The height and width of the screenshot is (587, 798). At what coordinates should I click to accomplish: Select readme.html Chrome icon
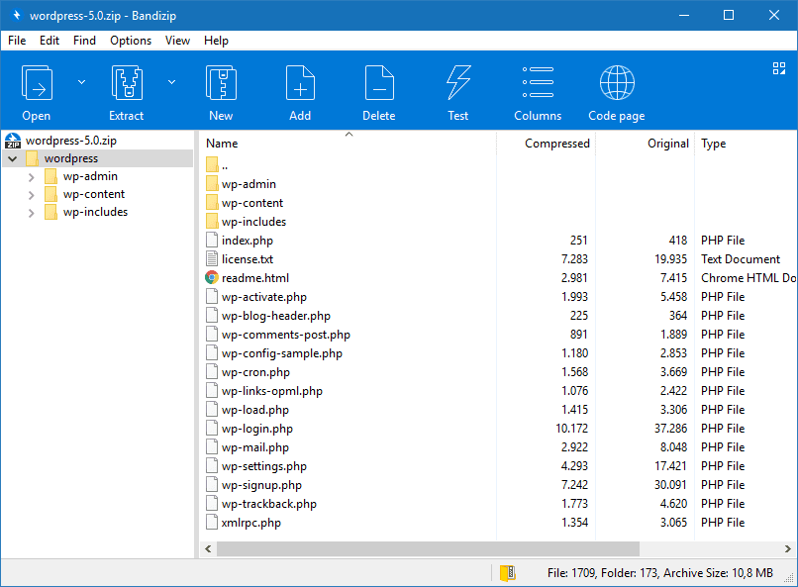[212, 278]
